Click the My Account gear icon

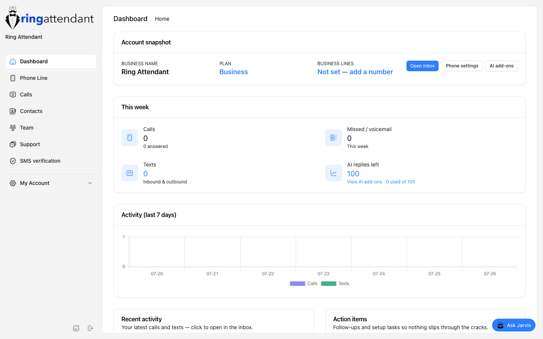[x=13, y=183]
